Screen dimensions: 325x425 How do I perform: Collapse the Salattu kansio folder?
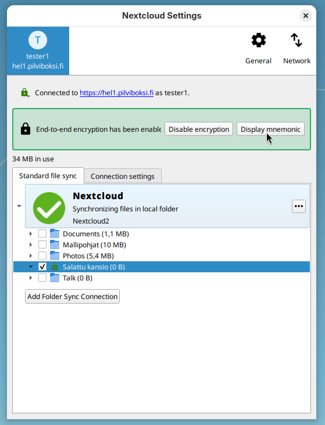click(31, 266)
